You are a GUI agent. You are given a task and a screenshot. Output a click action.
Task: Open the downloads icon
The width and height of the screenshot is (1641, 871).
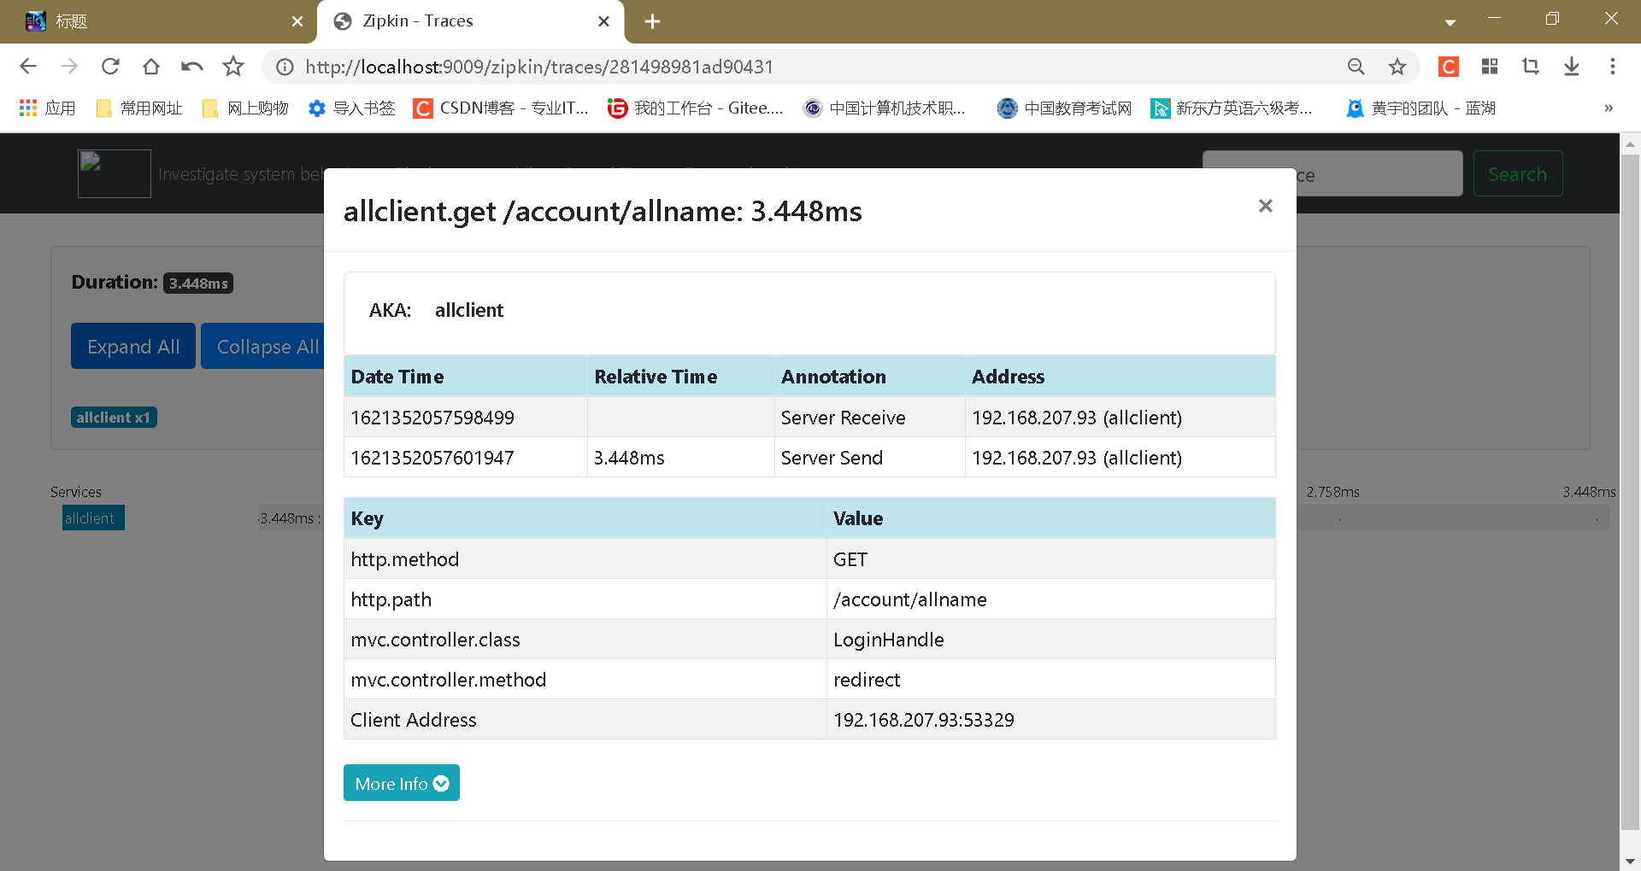[x=1572, y=67]
